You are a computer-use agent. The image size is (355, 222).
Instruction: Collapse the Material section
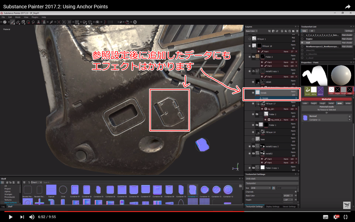point(303,99)
